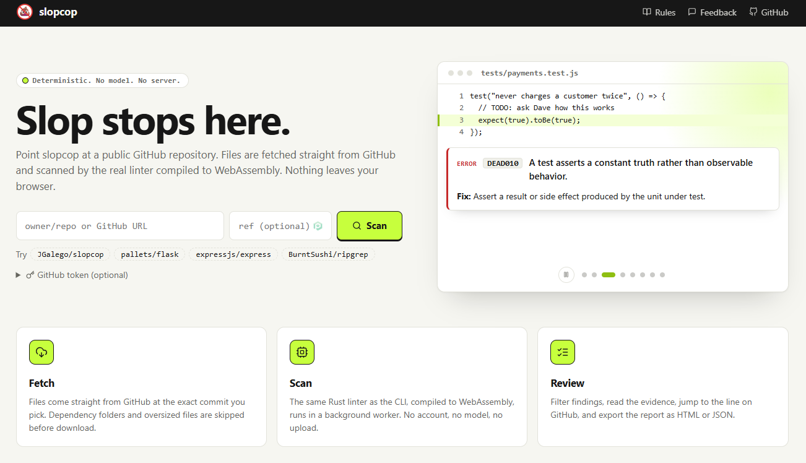Try the JGalego/slopcop example repo
The width and height of the screenshot is (806, 463).
[x=71, y=254]
